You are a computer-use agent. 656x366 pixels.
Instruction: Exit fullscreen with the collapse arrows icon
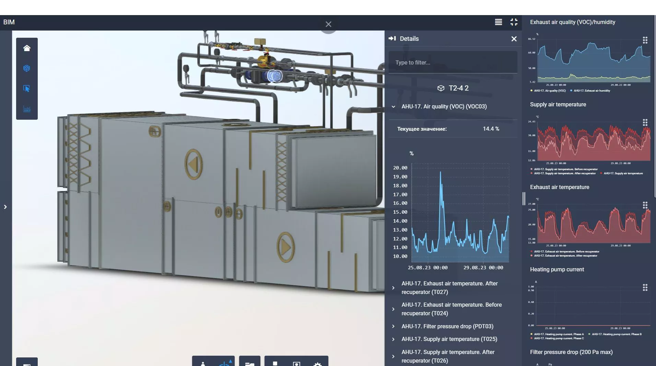pos(514,22)
